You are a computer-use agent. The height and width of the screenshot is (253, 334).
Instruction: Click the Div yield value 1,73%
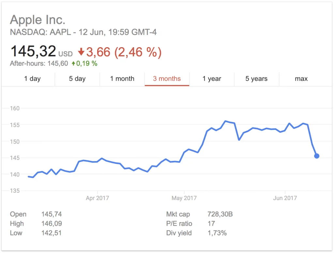point(217,233)
